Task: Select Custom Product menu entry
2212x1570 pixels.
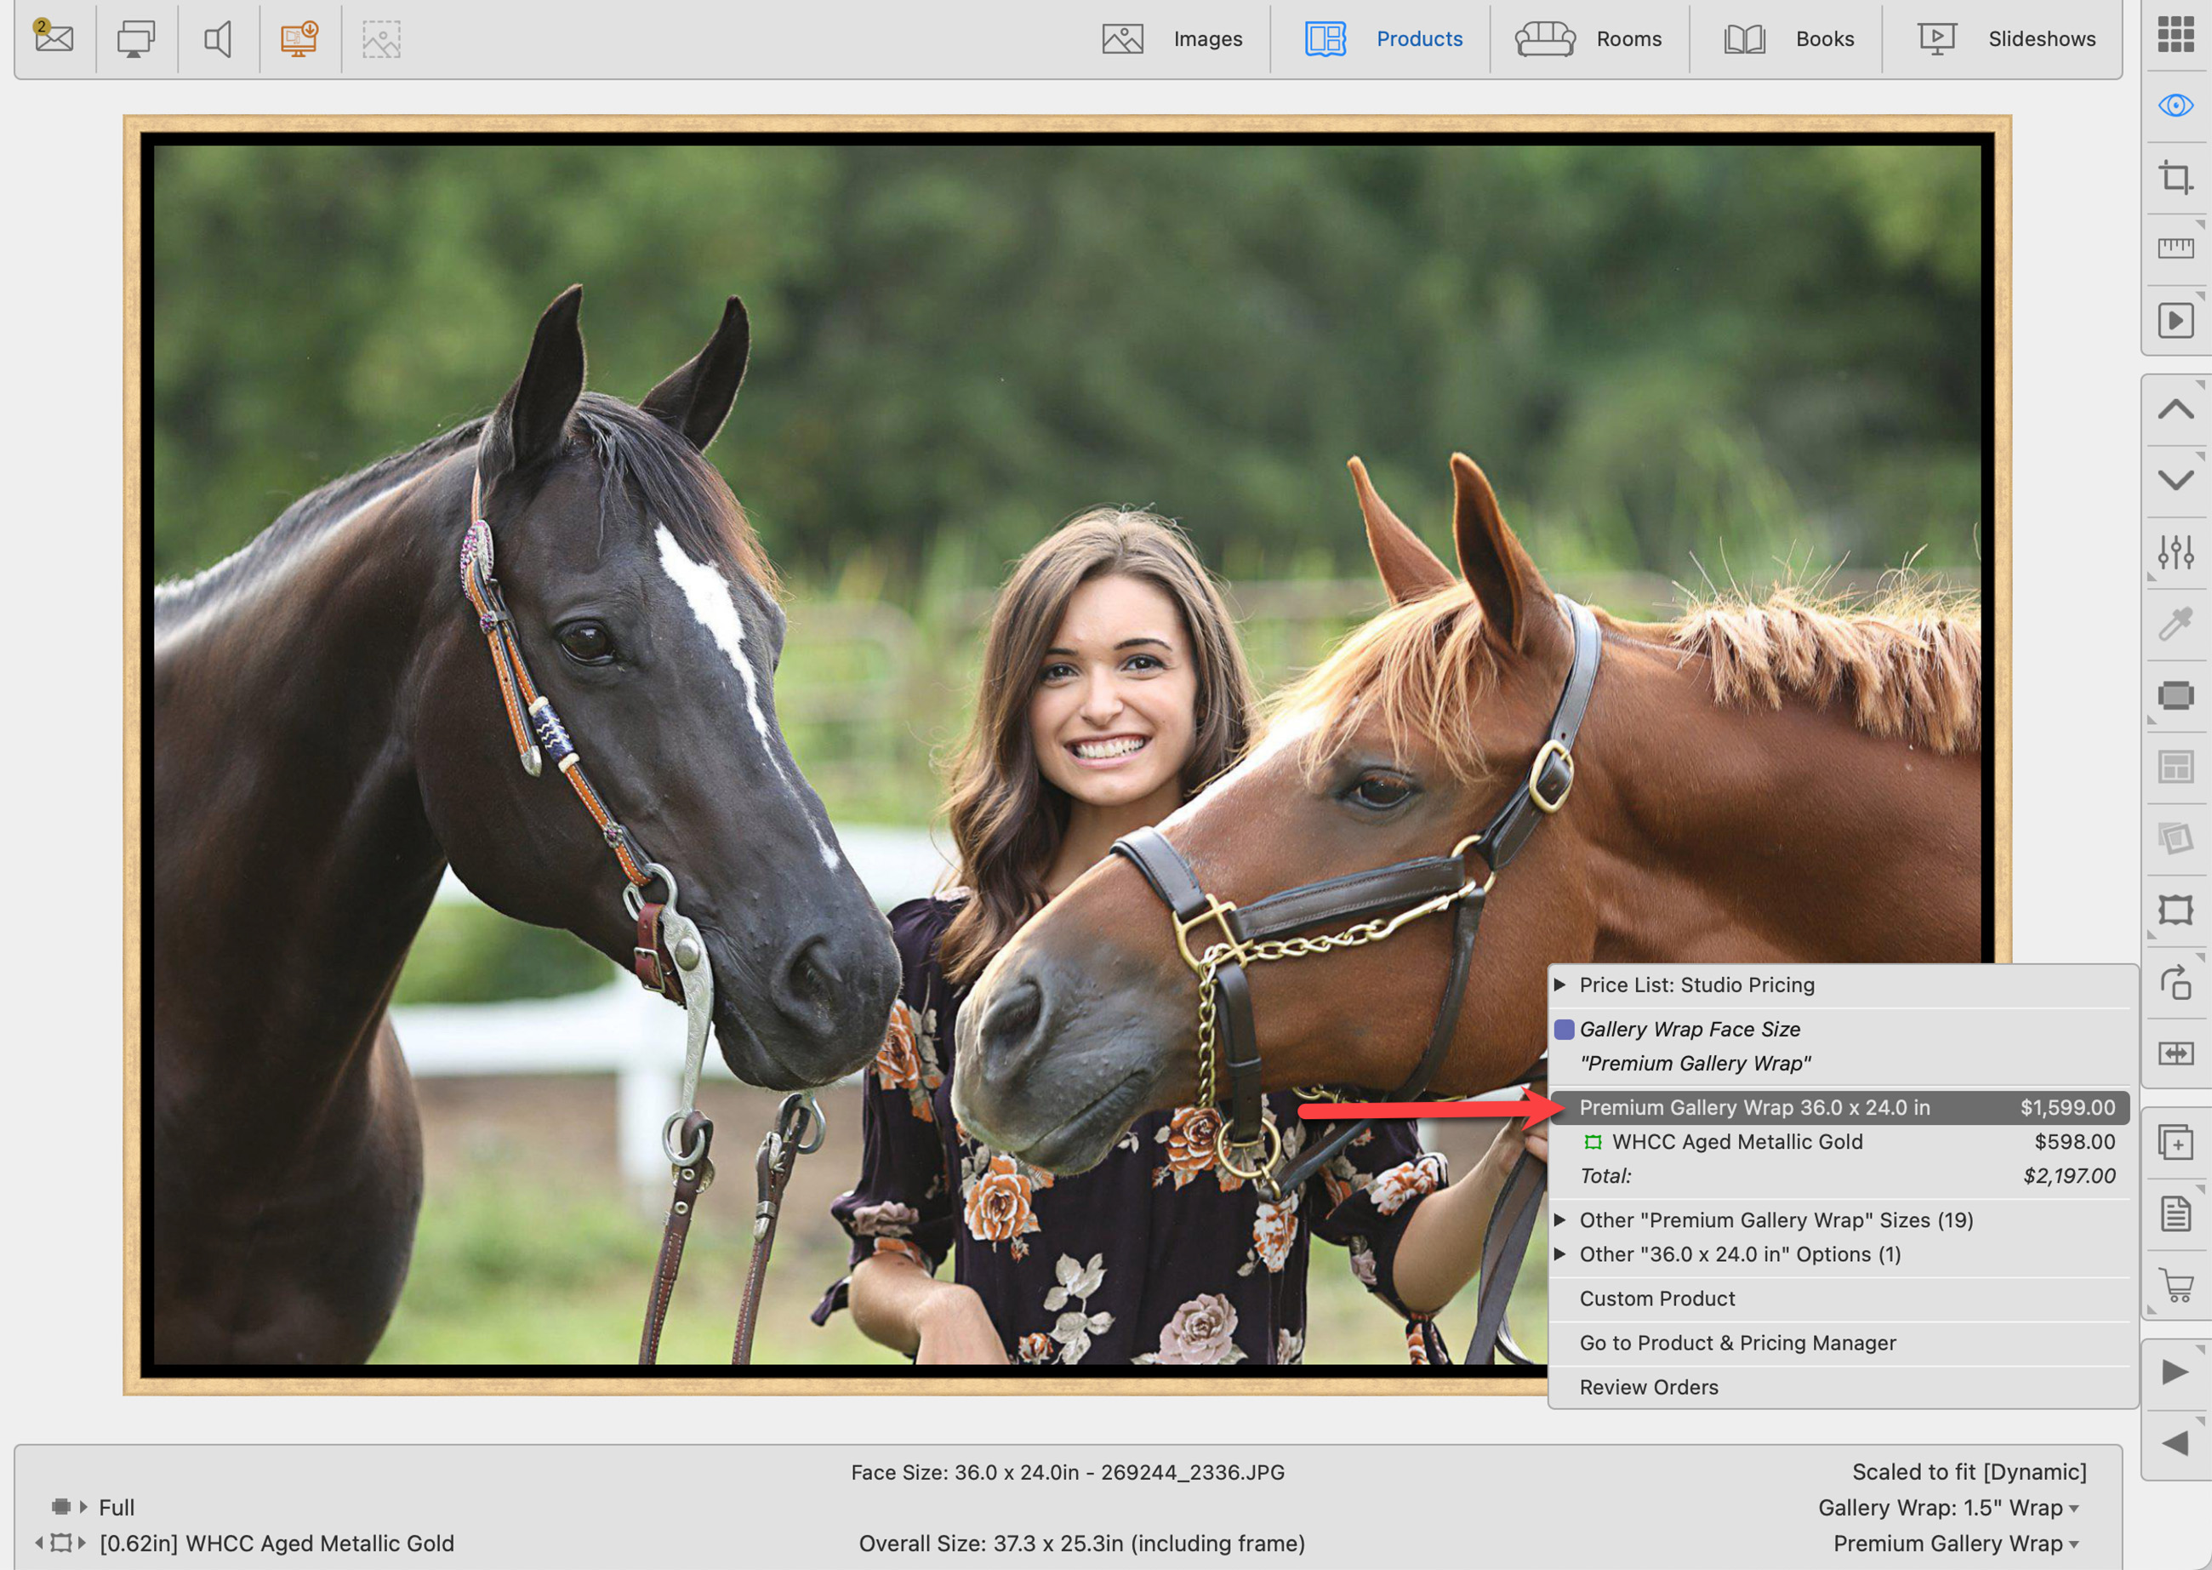Action: [1656, 1299]
